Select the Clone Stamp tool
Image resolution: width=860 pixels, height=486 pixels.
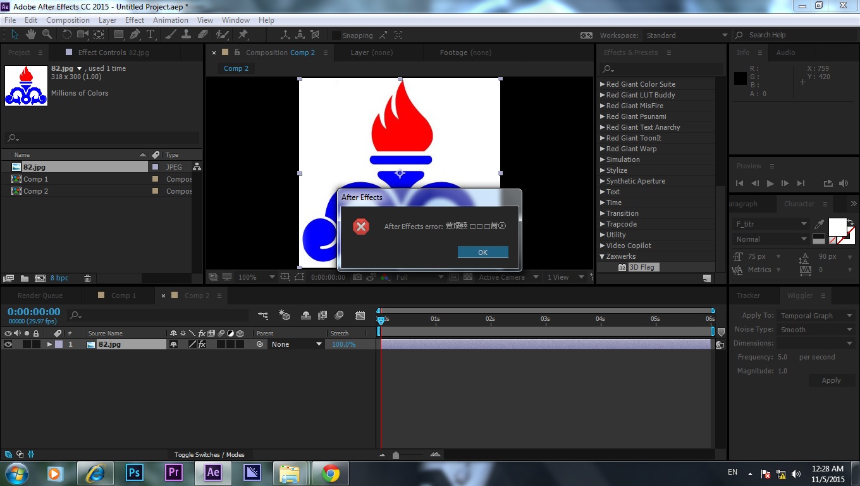tap(187, 35)
